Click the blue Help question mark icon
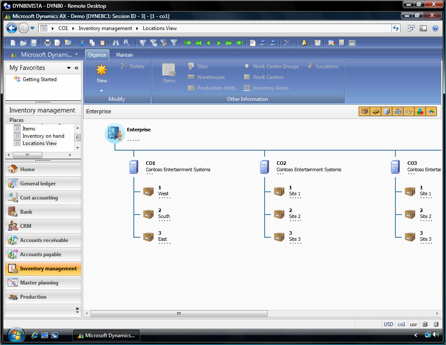Viewport: 446px width, 345px height. pos(435,28)
